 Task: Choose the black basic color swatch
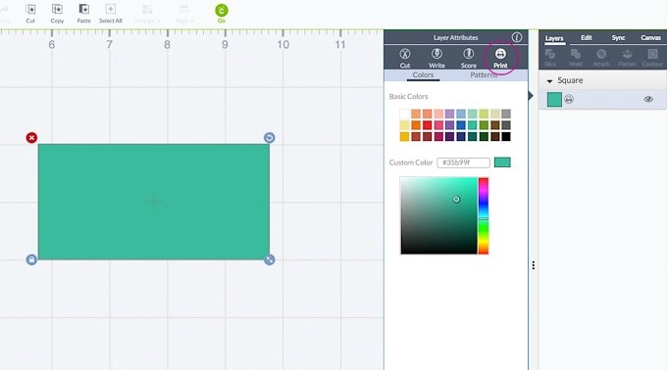click(x=506, y=137)
